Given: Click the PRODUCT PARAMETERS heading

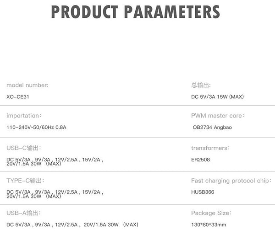Looking at the screenshot, I should pos(135,13).
